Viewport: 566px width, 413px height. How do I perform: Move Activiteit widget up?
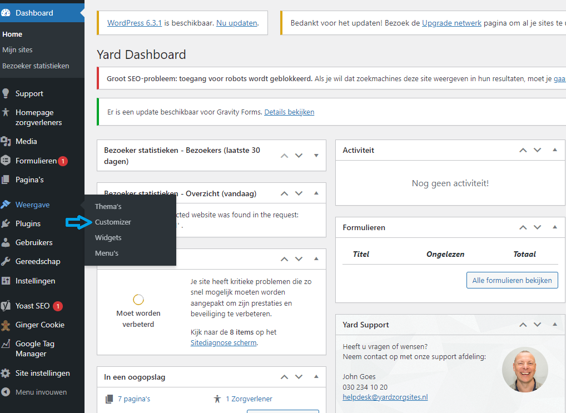pyautogui.click(x=523, y=150)
